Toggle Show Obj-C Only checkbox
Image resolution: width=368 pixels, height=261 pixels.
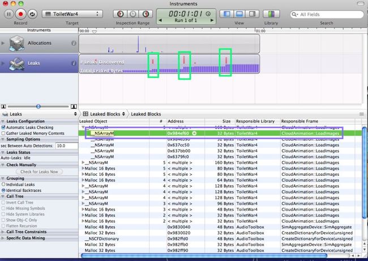point(3,220)
